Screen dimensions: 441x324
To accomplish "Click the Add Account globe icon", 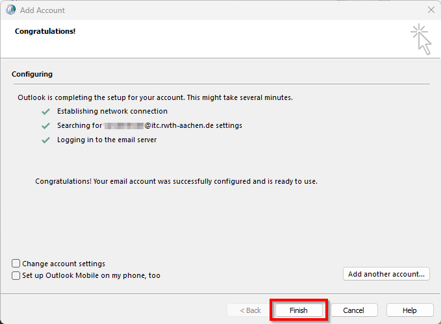I will 10,10.
